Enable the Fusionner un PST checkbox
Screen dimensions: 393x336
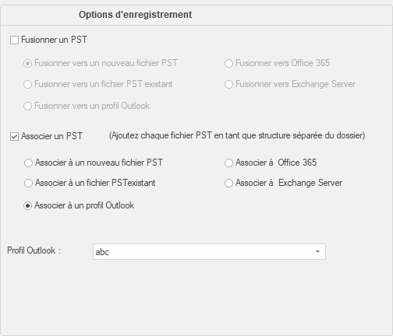pos(14,40)
